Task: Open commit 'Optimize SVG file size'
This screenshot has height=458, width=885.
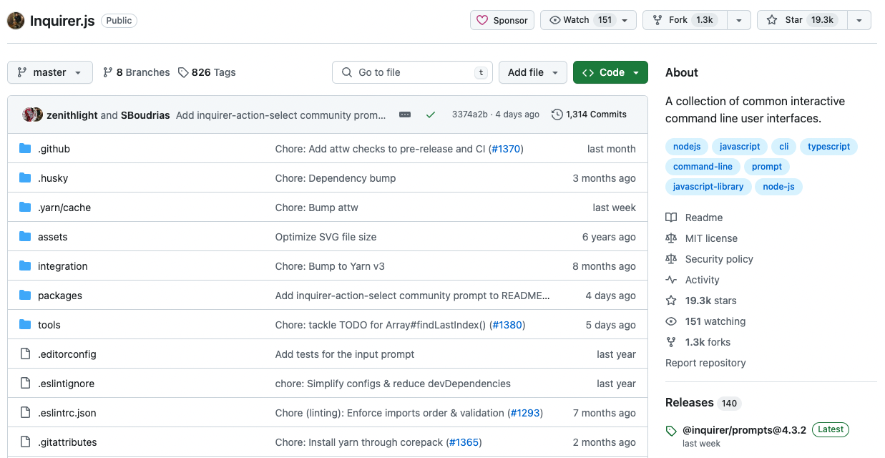Action: [x=326, y=237]
